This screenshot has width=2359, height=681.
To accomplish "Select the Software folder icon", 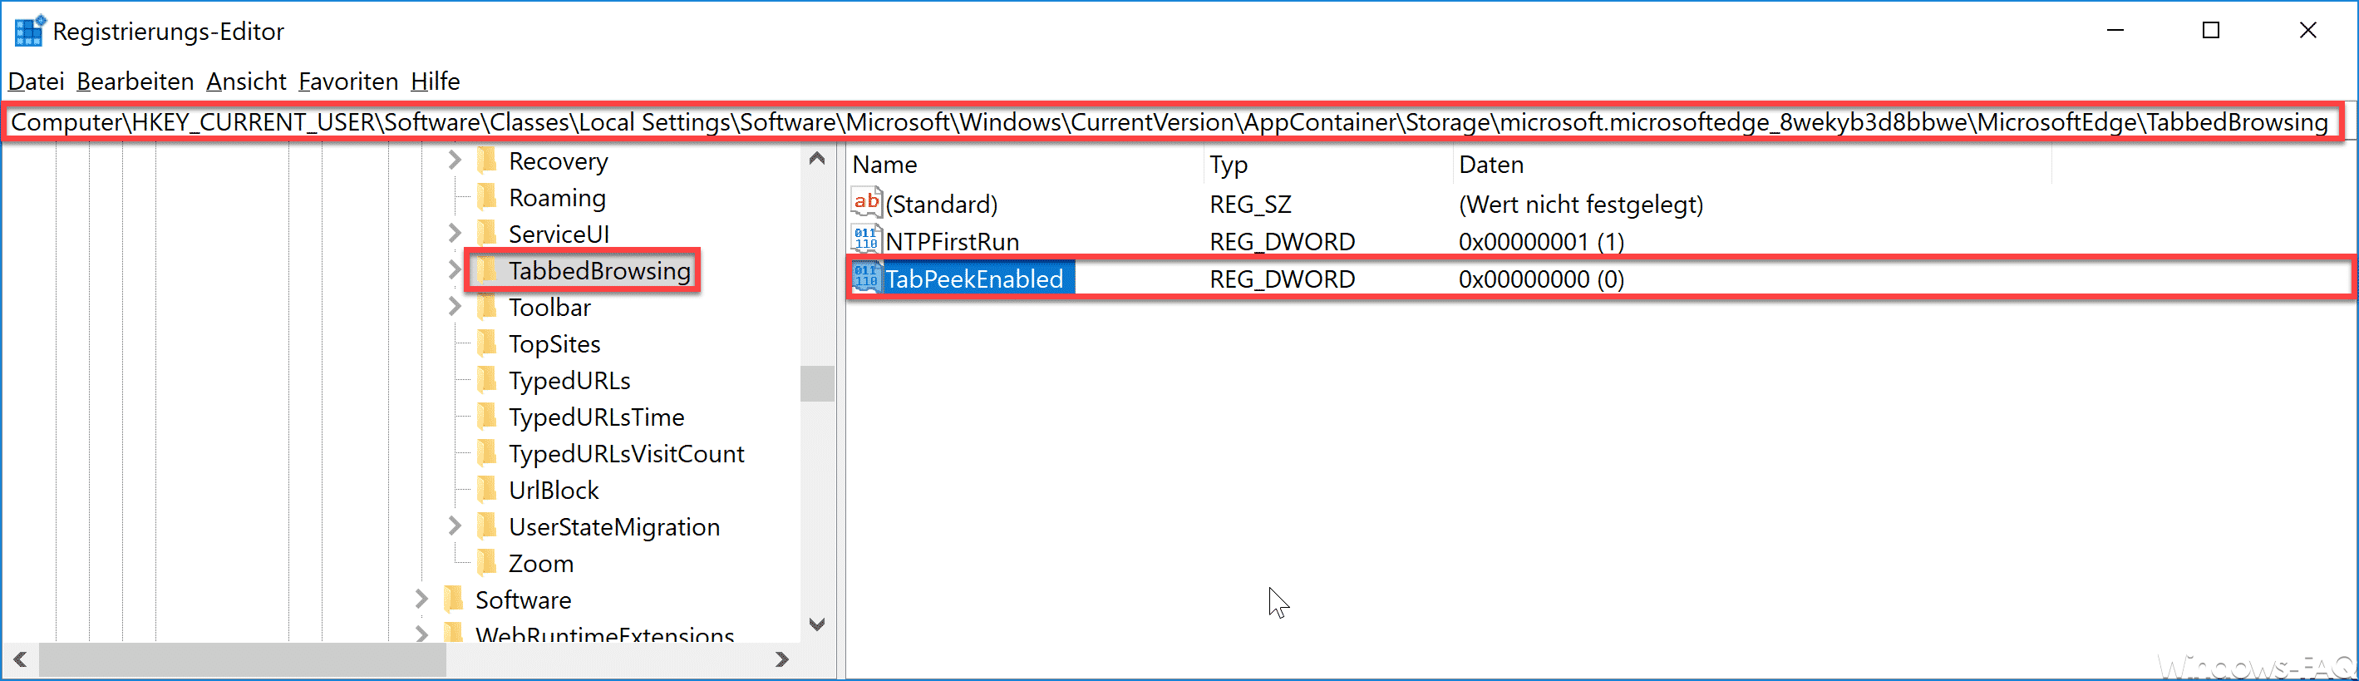I will 454,600.
